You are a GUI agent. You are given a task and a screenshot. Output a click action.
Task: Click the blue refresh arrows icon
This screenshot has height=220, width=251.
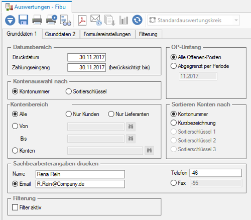(x=137, y=20)
